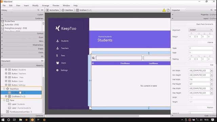
Task: Open Task View on the taskbar
Action: click(14, 120)
